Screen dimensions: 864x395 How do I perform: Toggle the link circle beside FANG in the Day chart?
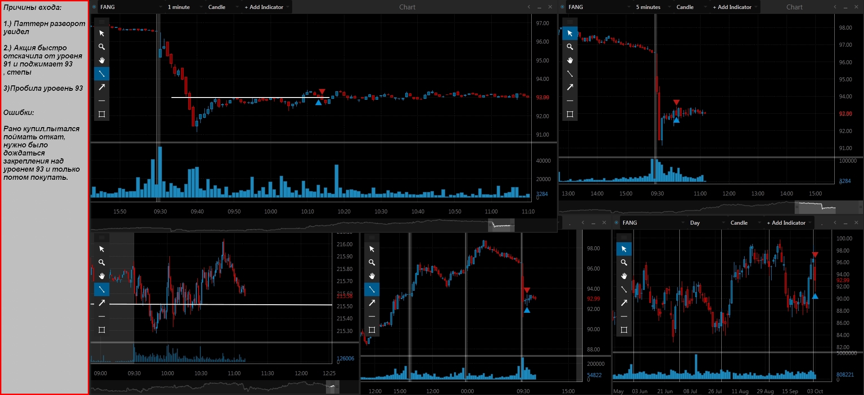[616, 223]
